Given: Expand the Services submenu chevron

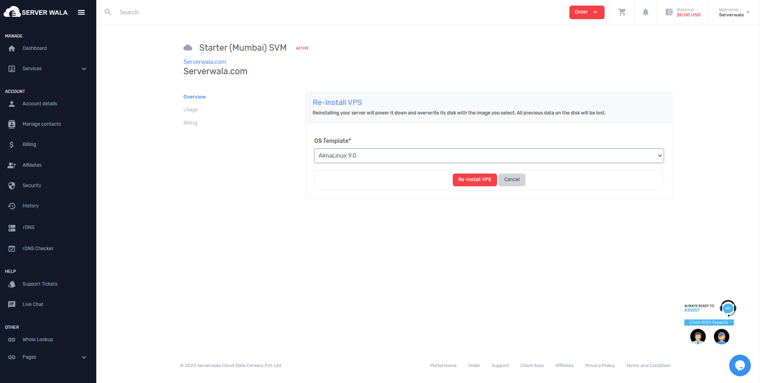Looking at the screenshot, I should pos(84,69).
